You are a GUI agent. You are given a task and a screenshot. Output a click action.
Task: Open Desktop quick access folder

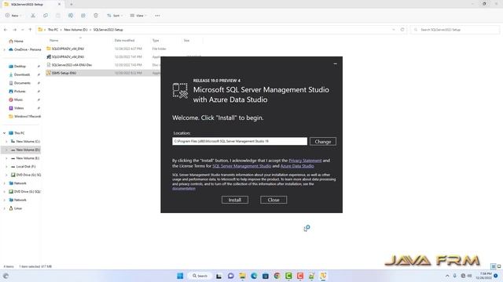(20, 66)
